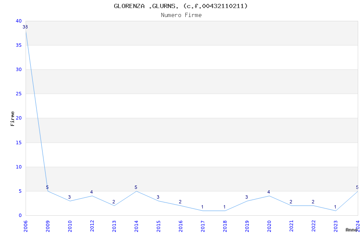Click y-axis tick label 40
362x234 pixels.
coord(19,21)
